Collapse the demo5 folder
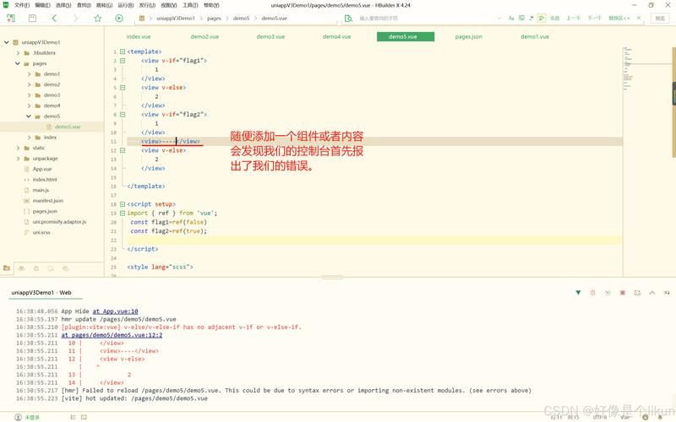676x422 pixels. point(29,116)
